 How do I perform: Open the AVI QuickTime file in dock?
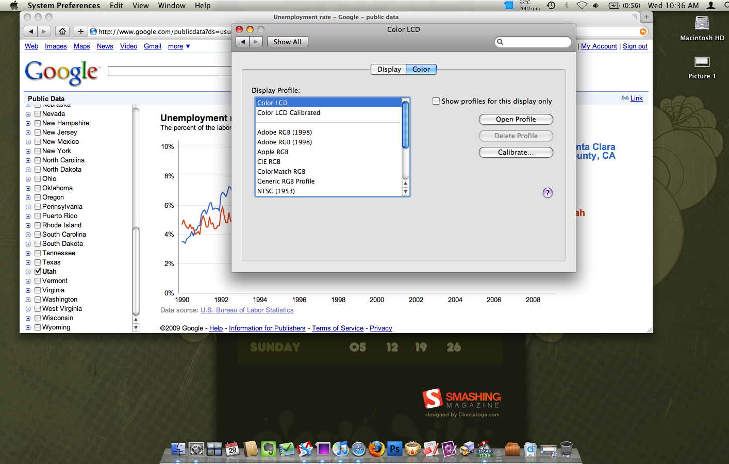[530, 449]
